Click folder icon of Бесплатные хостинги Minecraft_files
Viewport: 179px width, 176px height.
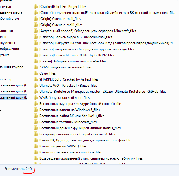(36, 122)
